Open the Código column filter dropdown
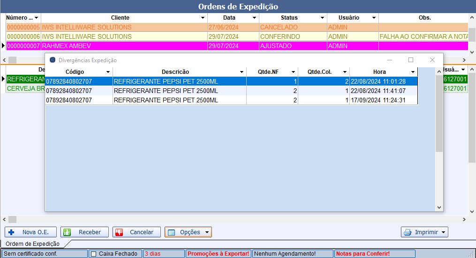Viewport: 476px width, 258px height. pyautogui.click(x=108, y=72)
